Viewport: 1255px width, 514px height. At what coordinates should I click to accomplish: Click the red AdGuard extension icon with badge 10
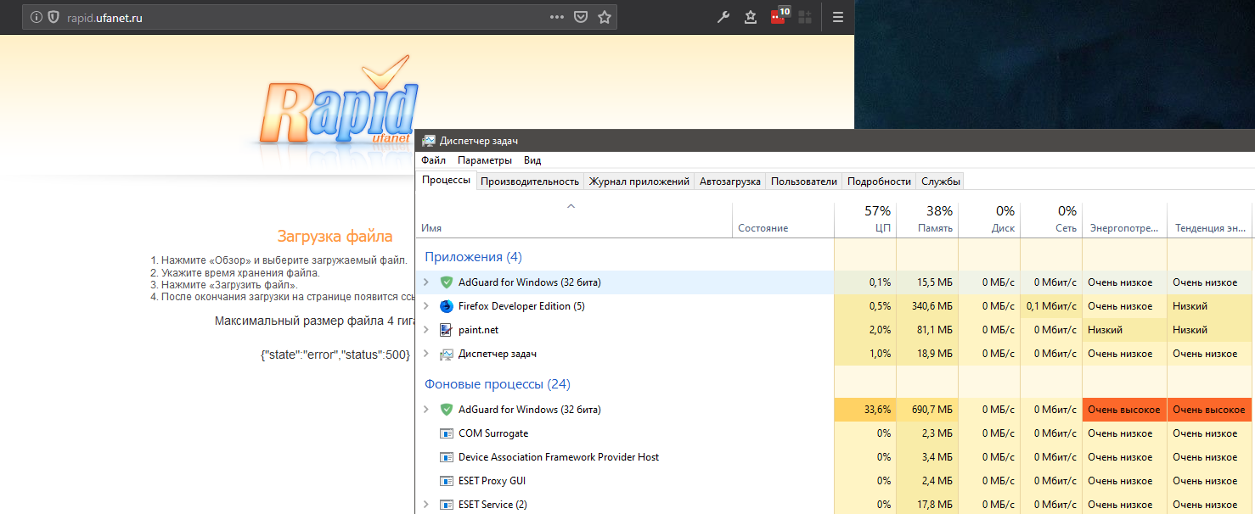(x=777, y=16)
